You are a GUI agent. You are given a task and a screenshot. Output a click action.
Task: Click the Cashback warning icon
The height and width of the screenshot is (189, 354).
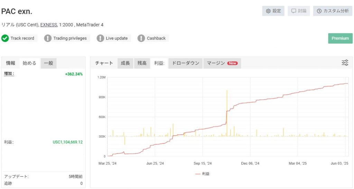[x=141, y=38]
